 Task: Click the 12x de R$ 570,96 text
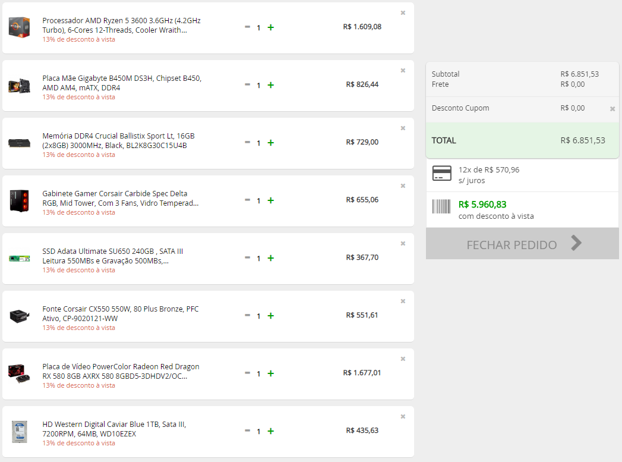(x=489, y=170)
